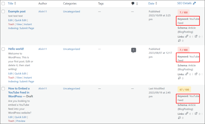Click Edit under the YouTube Feed draft
205x124 pixels.
point(10,117)
